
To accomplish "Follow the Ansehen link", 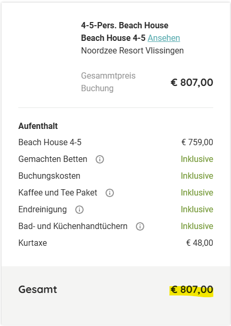I will pos(164,38).
